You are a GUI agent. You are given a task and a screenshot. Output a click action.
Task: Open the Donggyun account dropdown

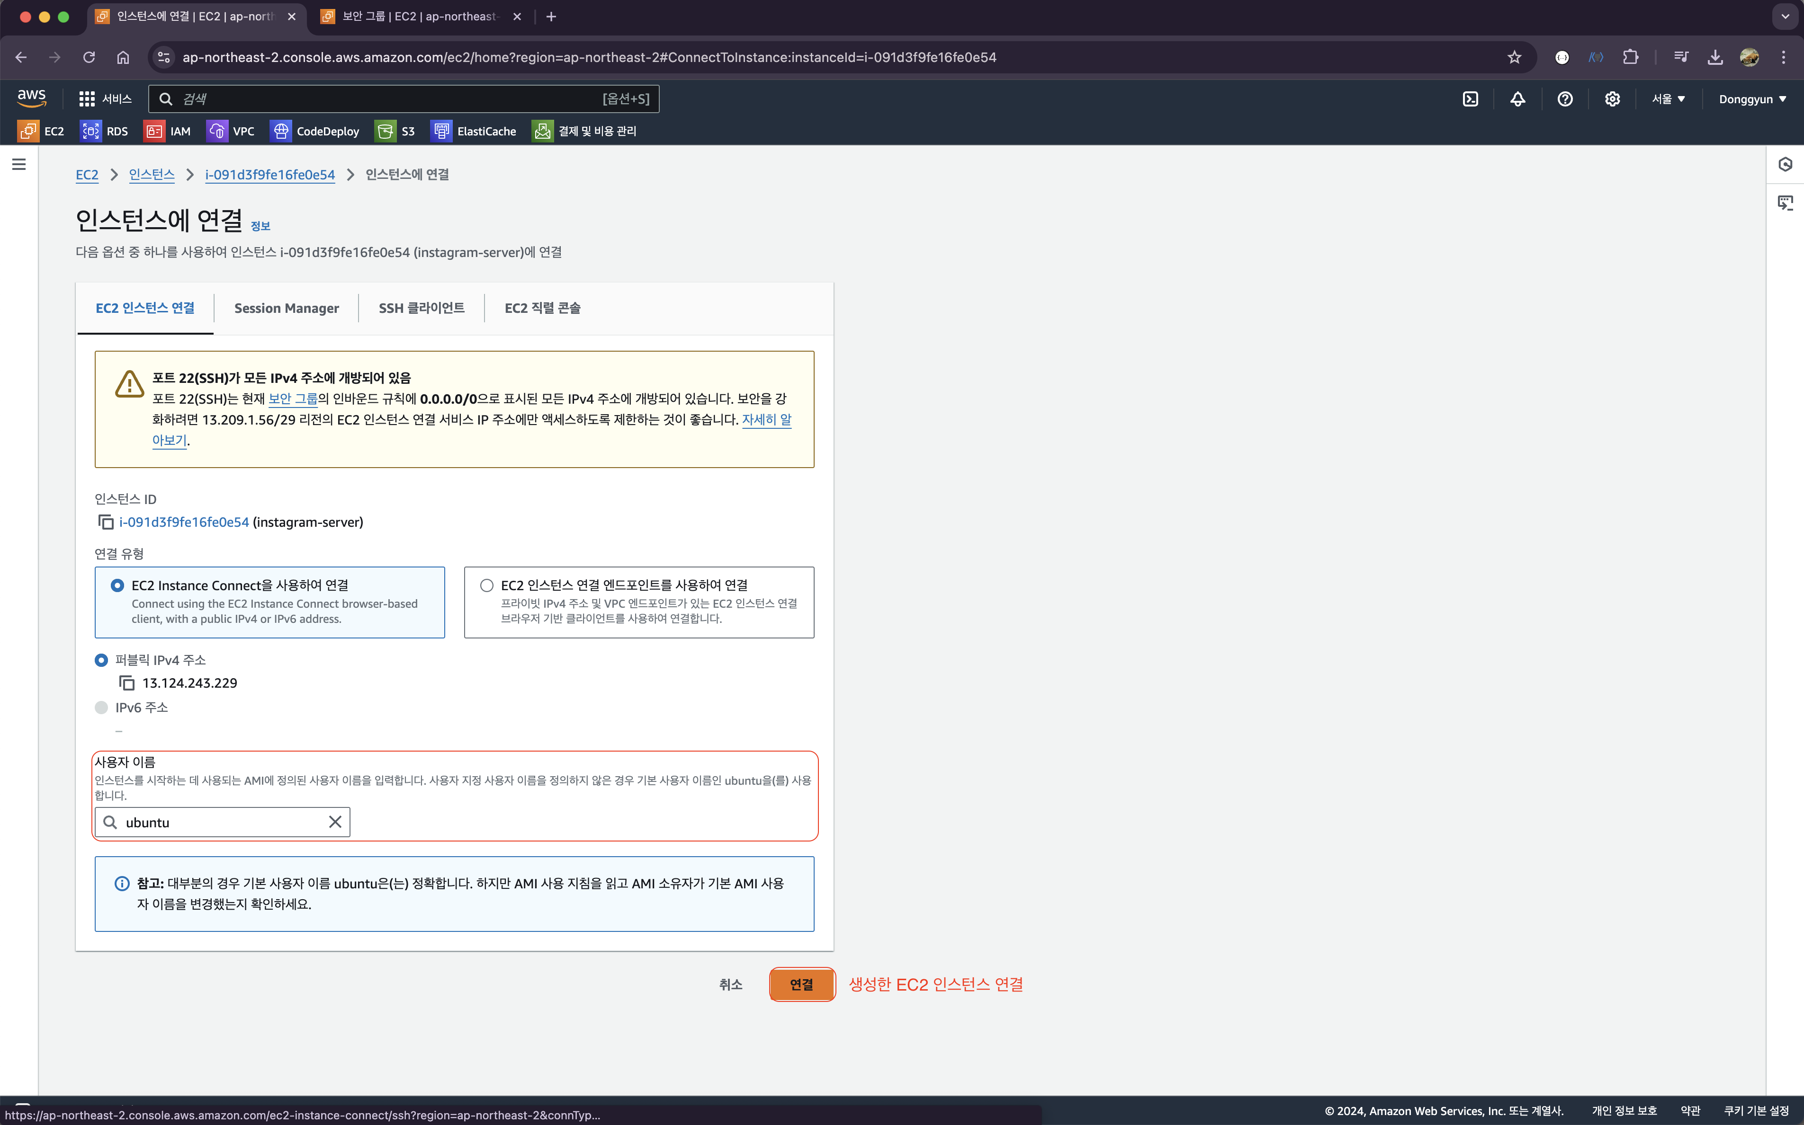(1752, 99)
